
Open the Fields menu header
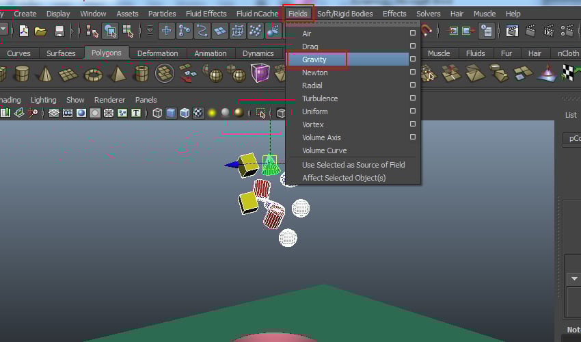click(298, 14)
